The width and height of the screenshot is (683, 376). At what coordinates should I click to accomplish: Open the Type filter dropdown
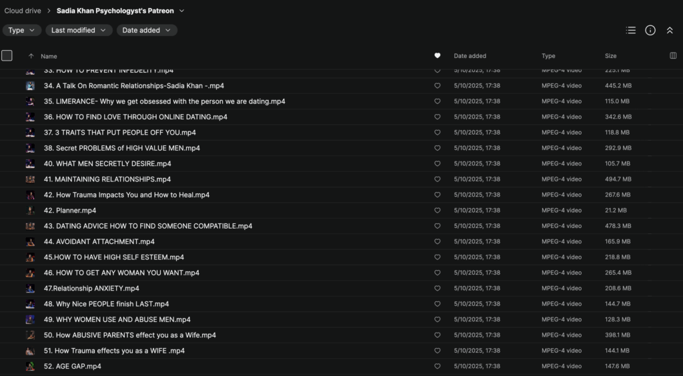pyautogui.click(x=22, y=30)
